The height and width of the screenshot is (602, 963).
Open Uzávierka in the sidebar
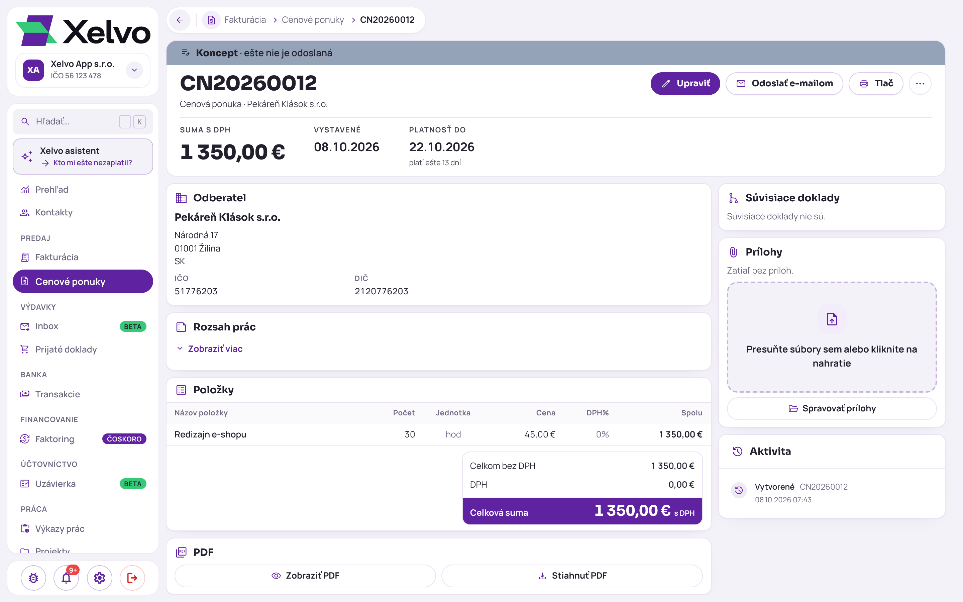[x=83, y=484]
